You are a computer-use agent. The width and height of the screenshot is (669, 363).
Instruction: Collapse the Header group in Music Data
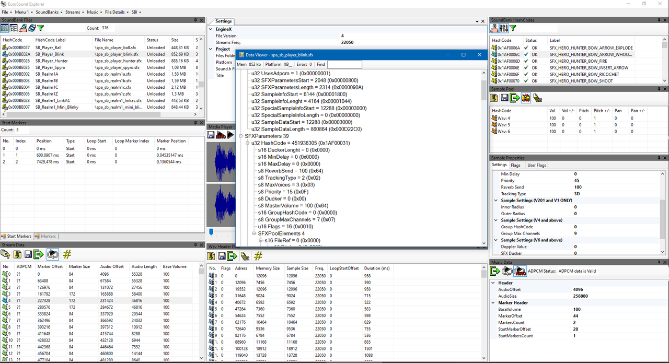pyautogui.click(x=494, y=283)
